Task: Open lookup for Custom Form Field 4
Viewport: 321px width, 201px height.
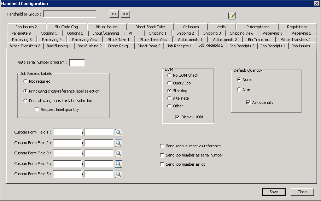Action: (x=118, y=164)
